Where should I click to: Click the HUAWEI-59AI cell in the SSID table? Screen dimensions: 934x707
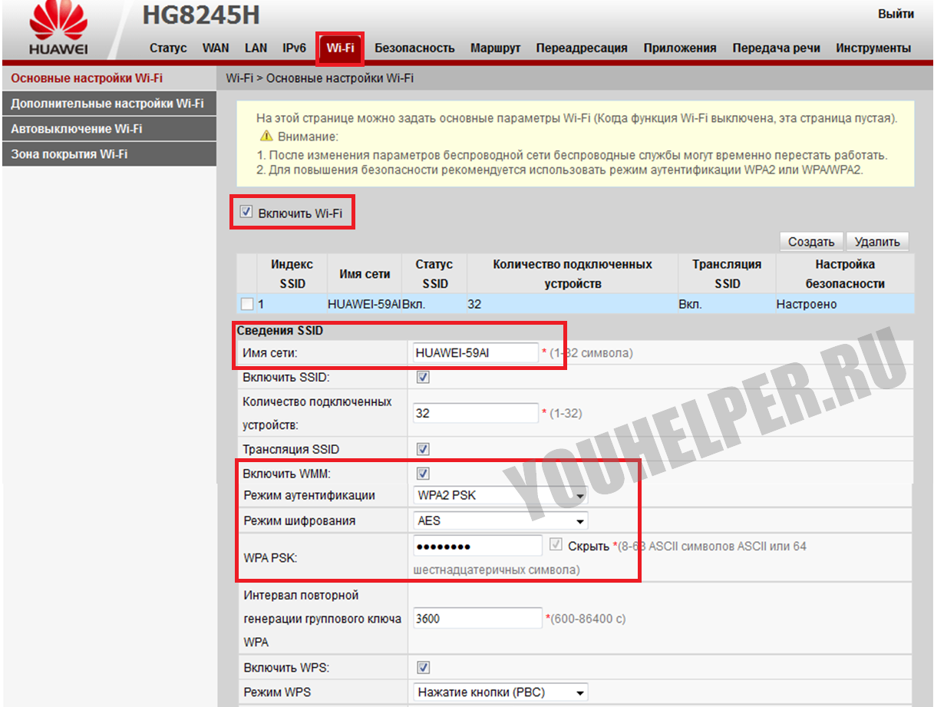point(365,304)
